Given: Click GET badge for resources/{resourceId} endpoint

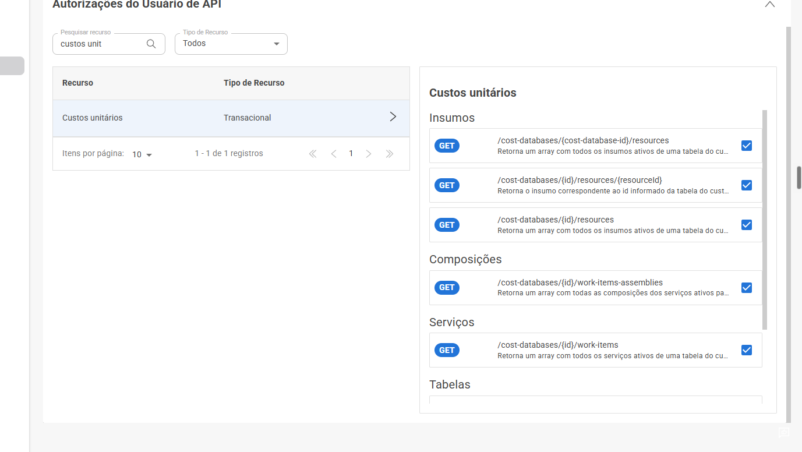Looking at the screenshot, I should 447,185.
